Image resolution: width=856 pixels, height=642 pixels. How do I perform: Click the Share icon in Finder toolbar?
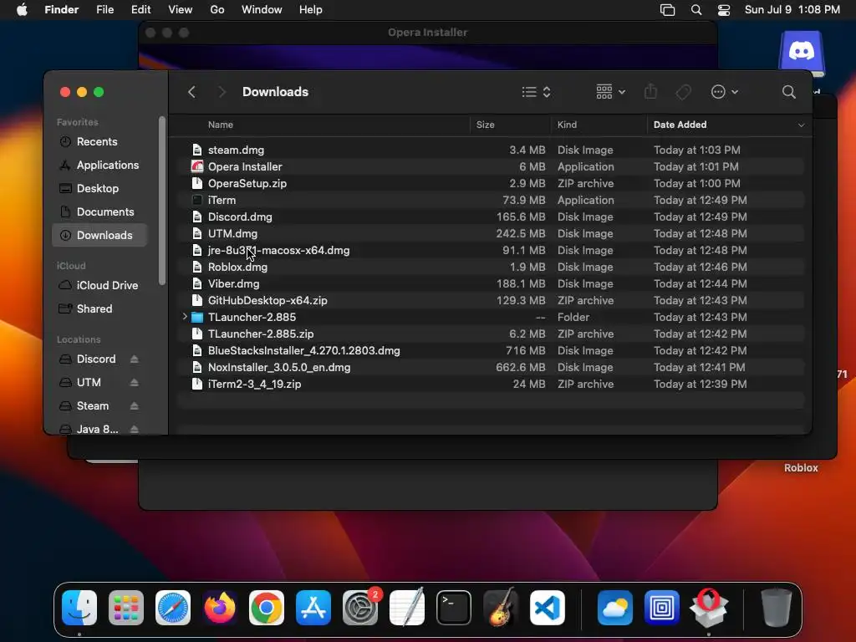(650, 91)
